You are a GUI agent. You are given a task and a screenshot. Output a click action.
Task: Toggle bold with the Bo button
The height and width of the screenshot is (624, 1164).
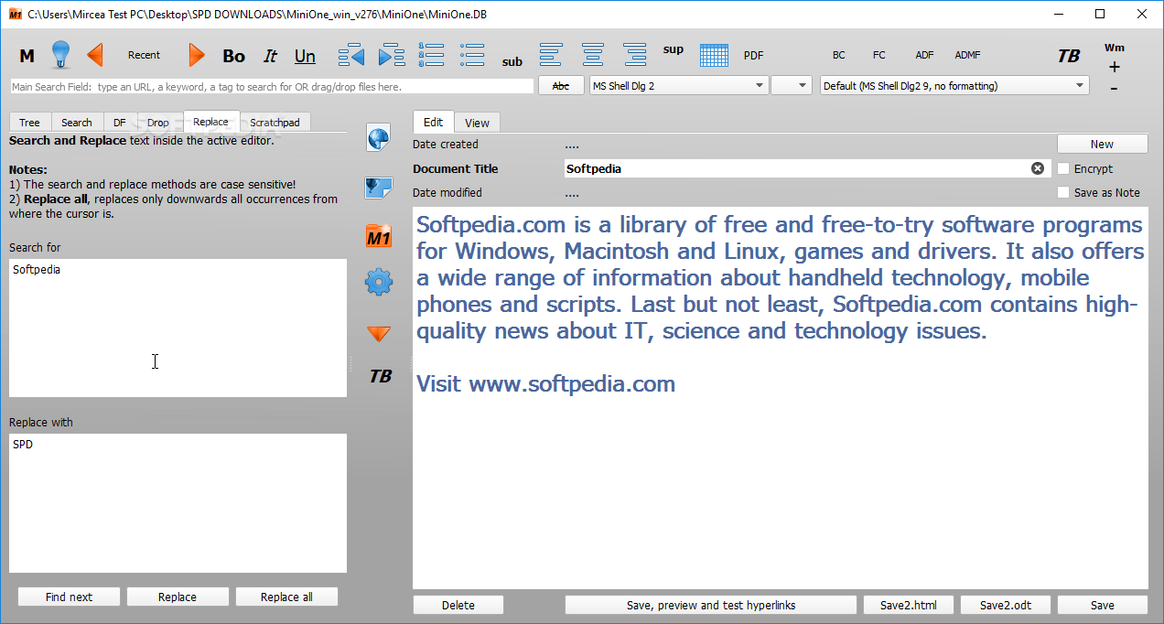coord(234,56)
